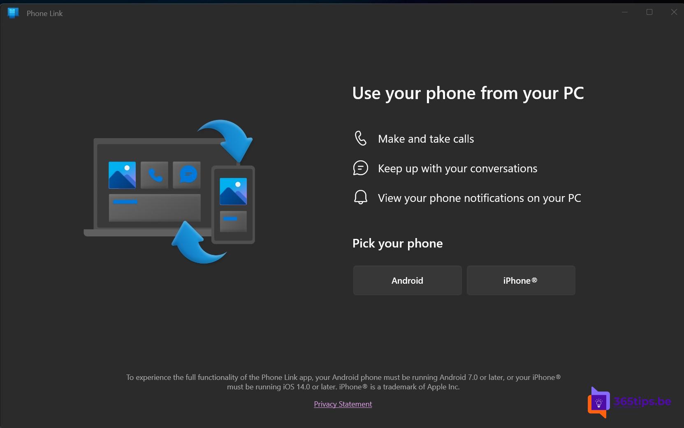The image size is (684, 428).
Task: Click the phone handset calls icon
Action: click(360, 139)
